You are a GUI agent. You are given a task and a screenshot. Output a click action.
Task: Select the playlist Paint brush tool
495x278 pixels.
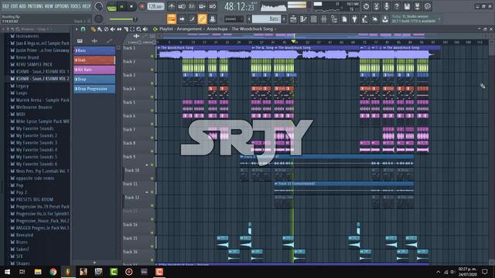pyautogui.click(x=100, y=29)
